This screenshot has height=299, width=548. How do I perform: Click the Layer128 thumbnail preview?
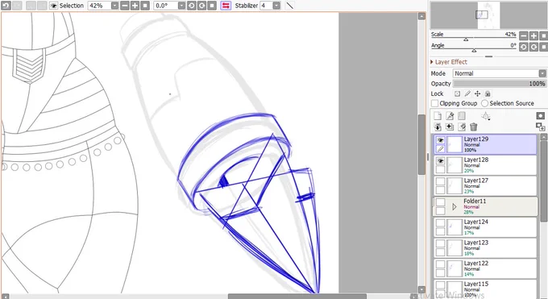pyautogui.click(x=455, y=165)
